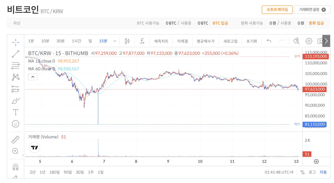Click the 97,623,000 current price label

(314, 89)
